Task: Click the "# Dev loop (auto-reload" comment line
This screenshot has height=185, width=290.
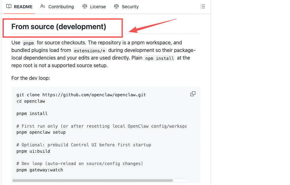Action: pos(80,163)
